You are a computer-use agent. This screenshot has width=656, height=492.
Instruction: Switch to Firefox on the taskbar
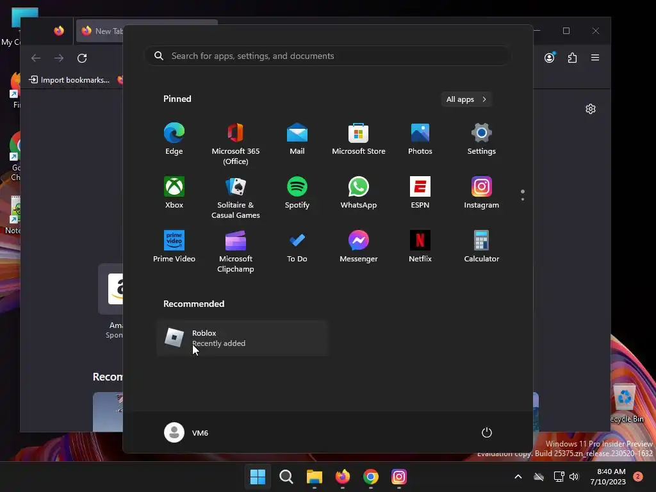pyautogui.click(x=343, y=477)
